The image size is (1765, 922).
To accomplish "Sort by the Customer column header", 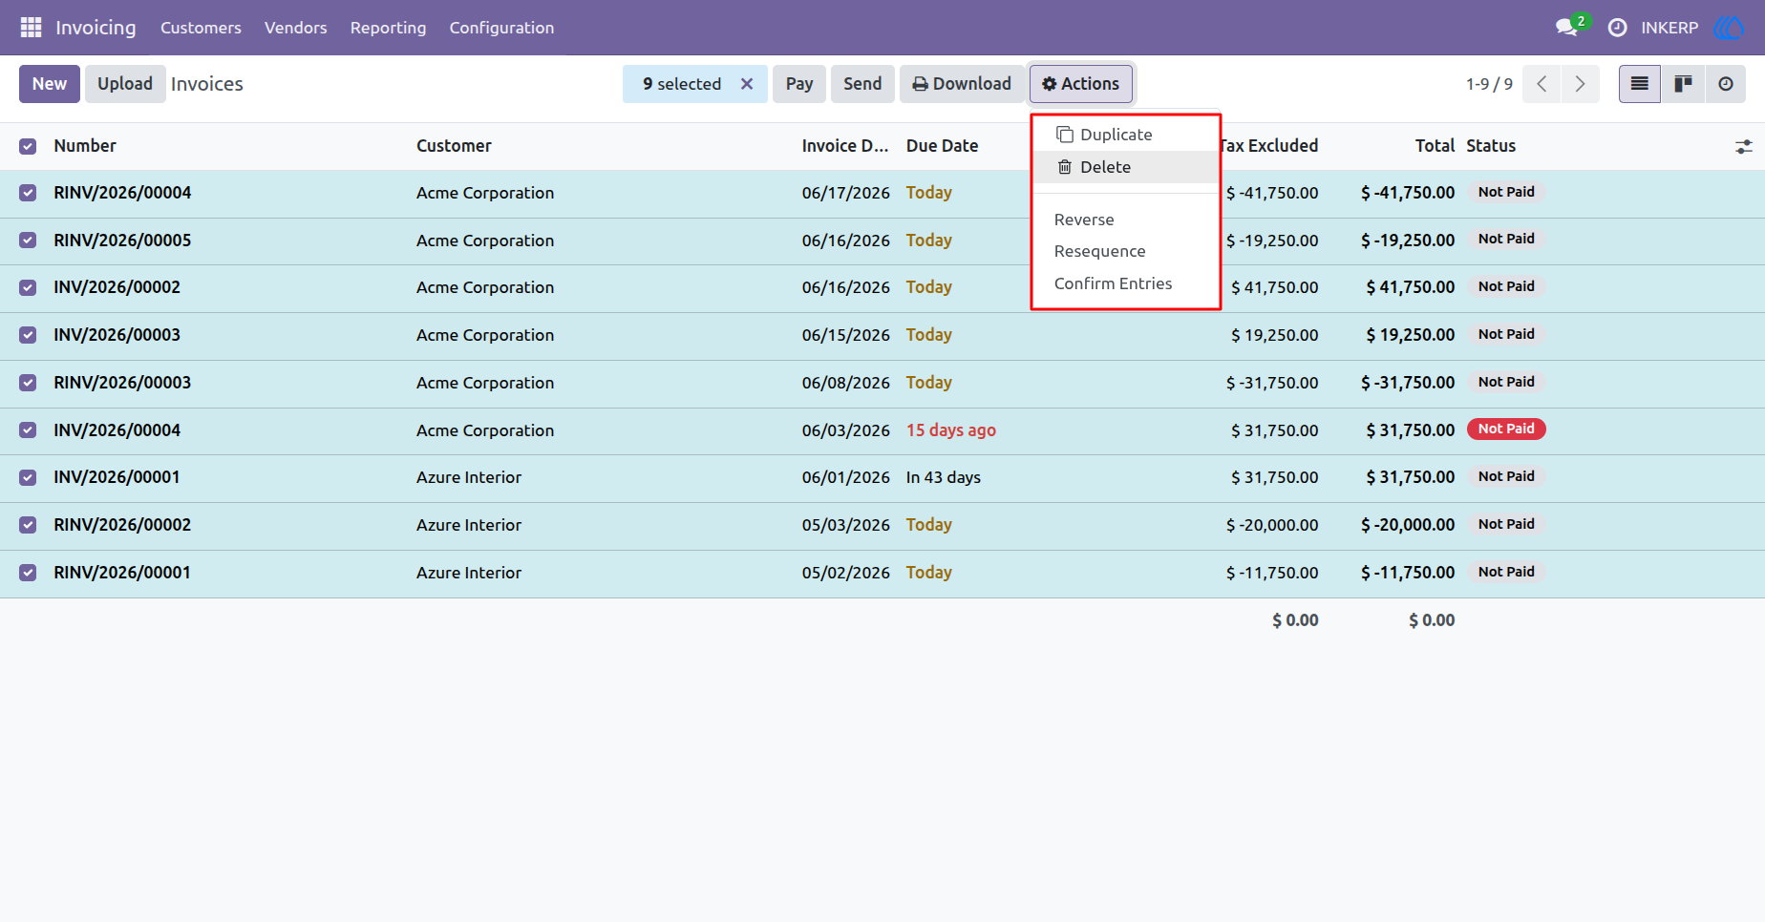I will click(x=454, y=146).
